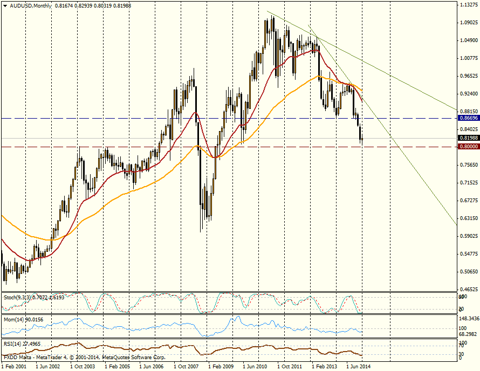Click the FXDD Malta MetaTrader 4 copyright text
This screenshot has width=480, height=371.
(84, 357)
